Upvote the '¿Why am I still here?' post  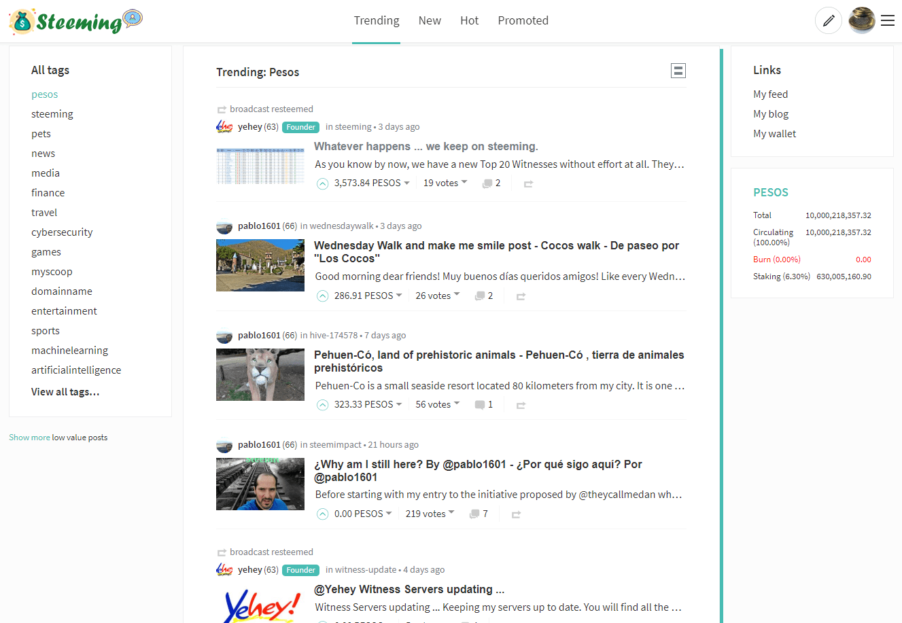(x=323, y=514)
